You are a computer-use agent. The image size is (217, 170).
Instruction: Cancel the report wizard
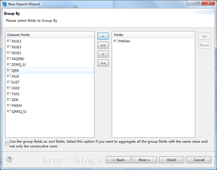(x=199, y=160)
